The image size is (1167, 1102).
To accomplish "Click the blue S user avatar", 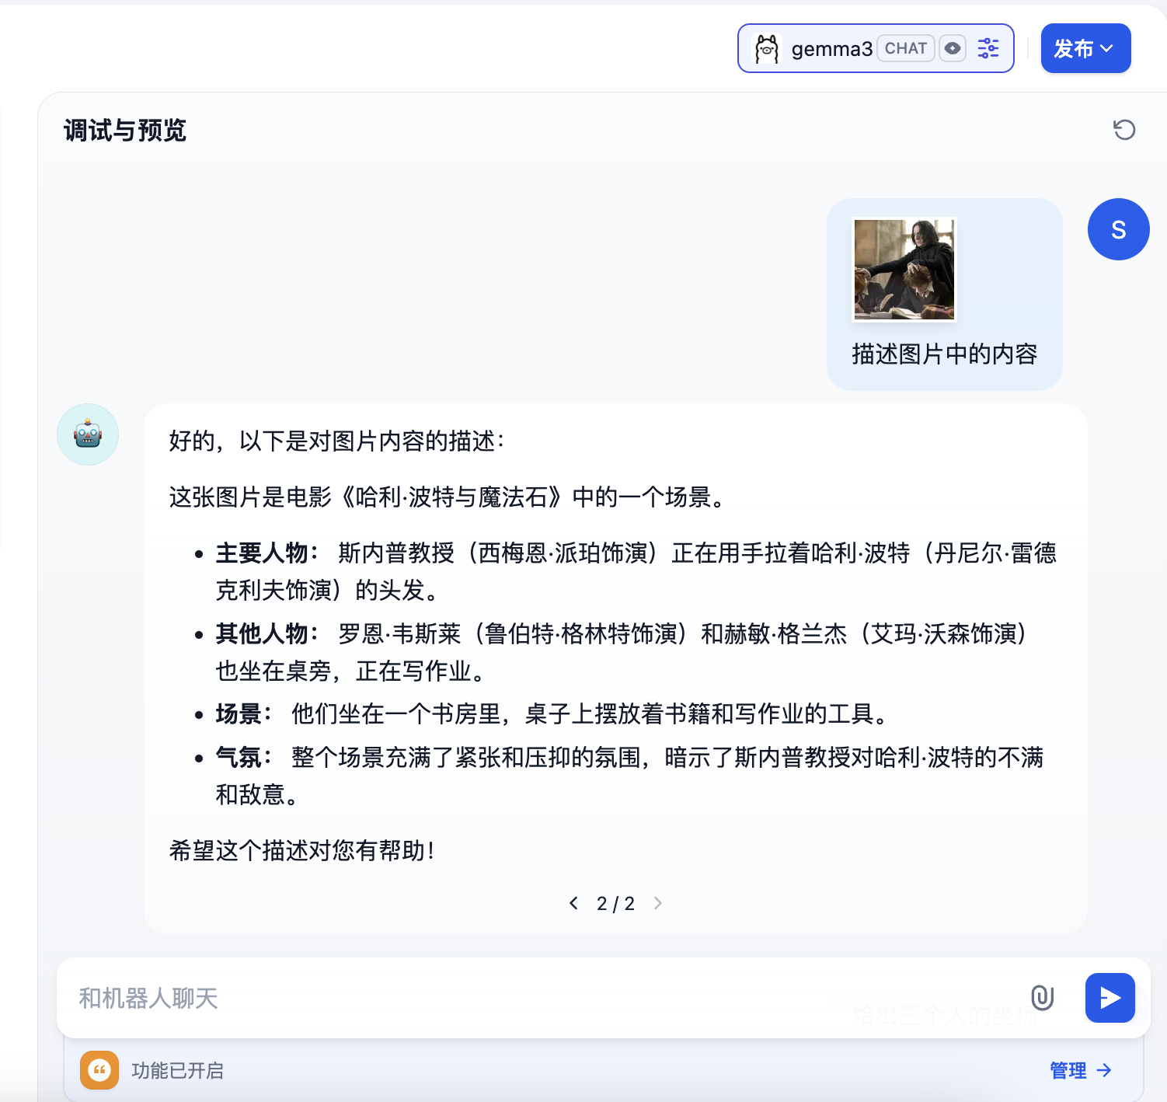I will 1118,229.
